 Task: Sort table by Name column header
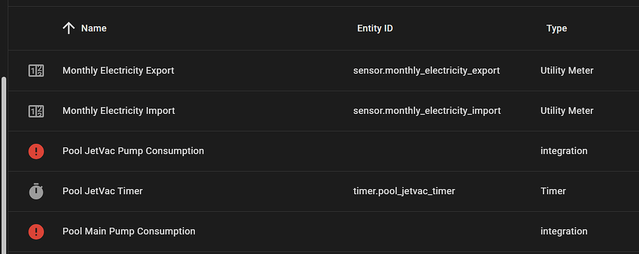point(94,29)
